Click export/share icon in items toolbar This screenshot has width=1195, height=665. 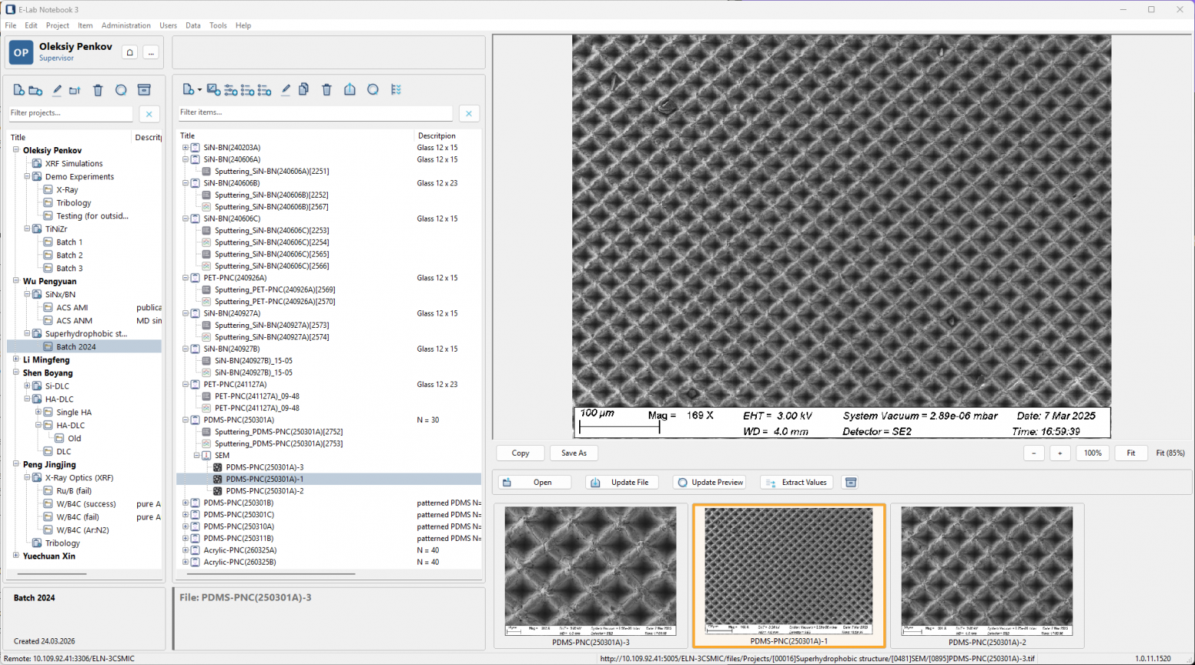point(350,90)
